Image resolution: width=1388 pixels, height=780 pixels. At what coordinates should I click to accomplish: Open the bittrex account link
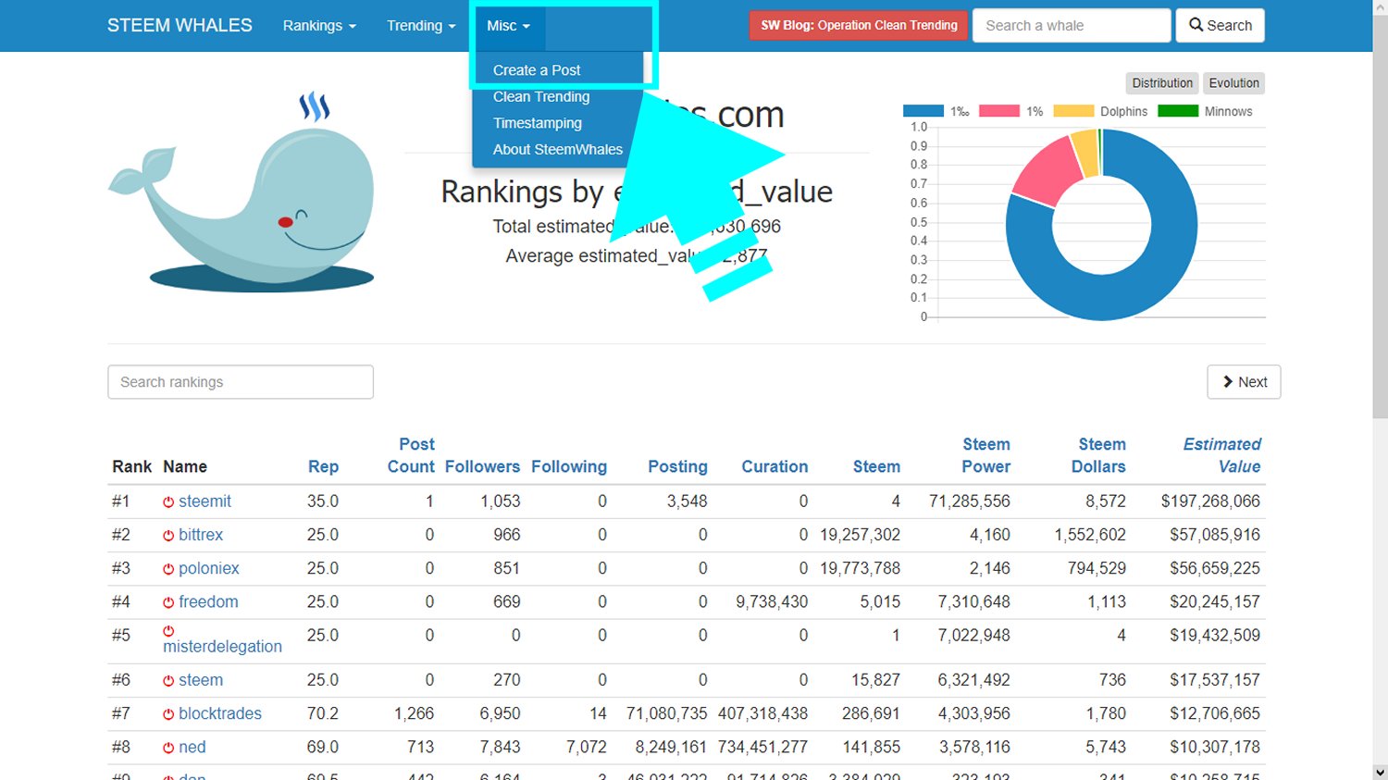click(x=201, y=535)
